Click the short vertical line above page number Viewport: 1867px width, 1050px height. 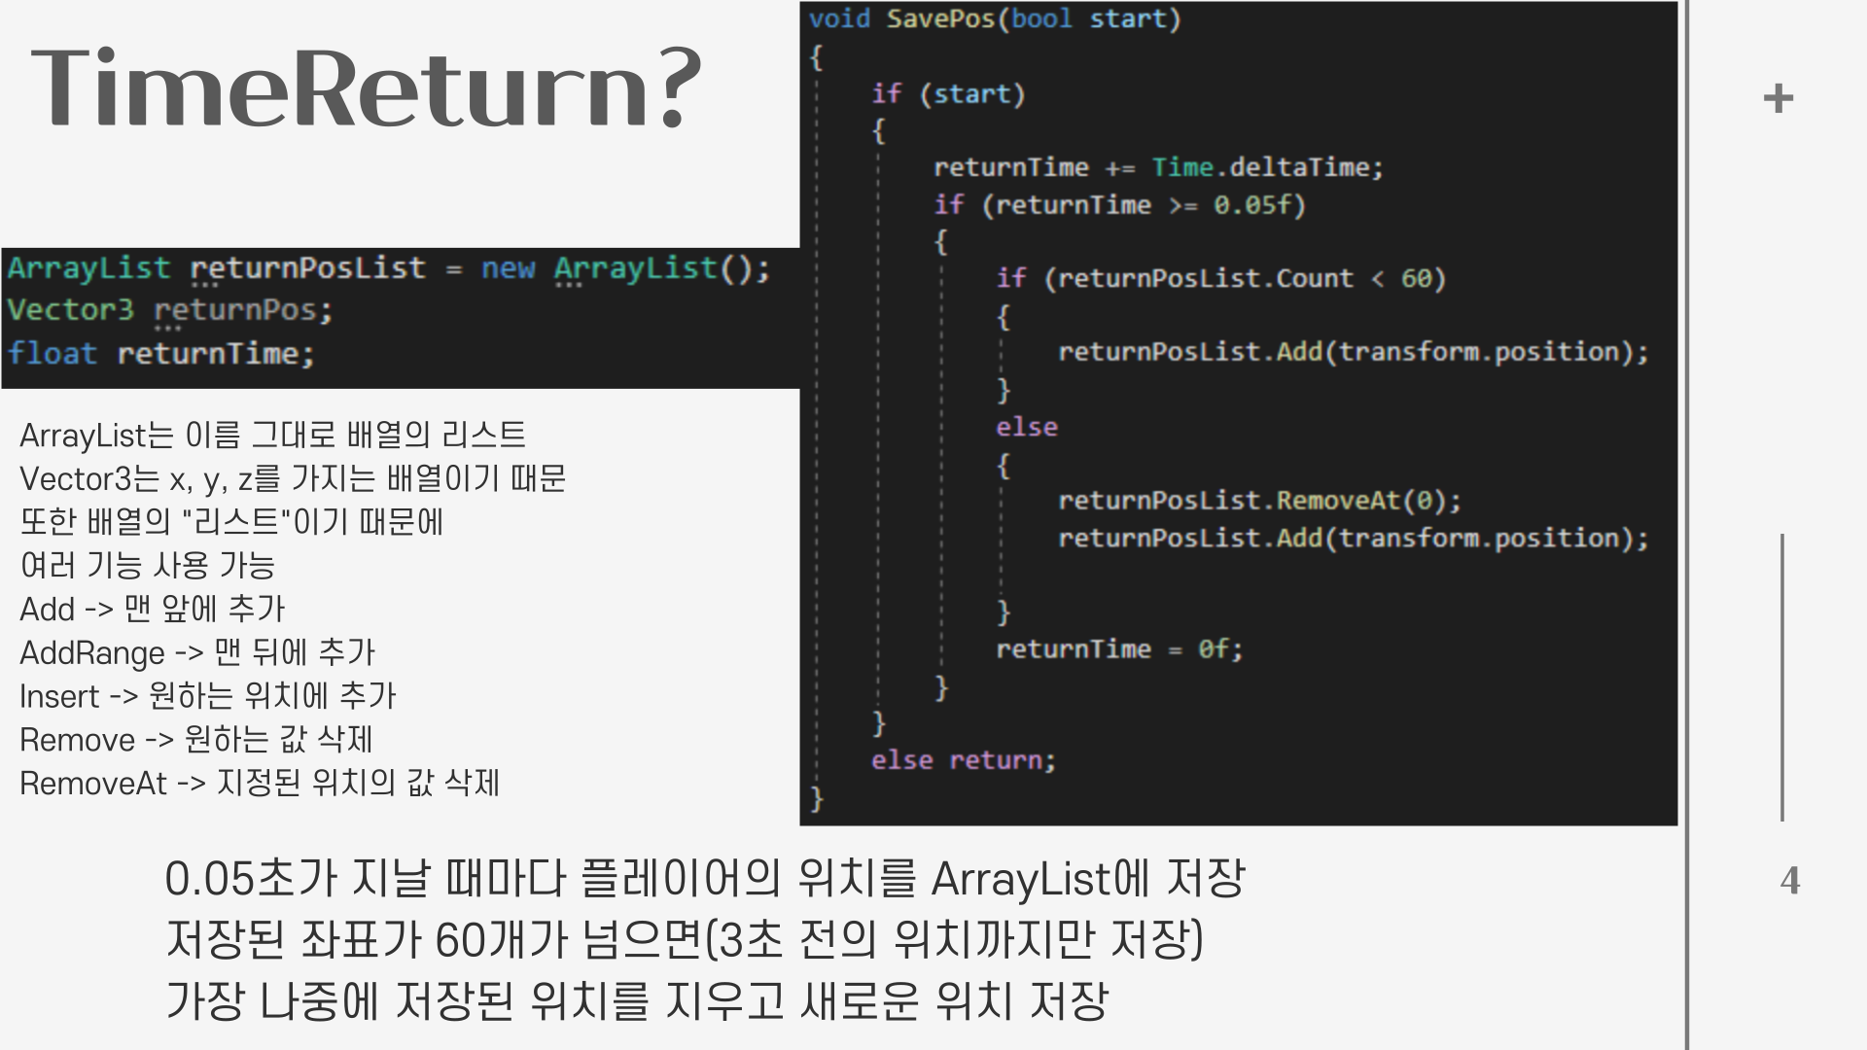pyautogui.click(x=1781, y=677)
